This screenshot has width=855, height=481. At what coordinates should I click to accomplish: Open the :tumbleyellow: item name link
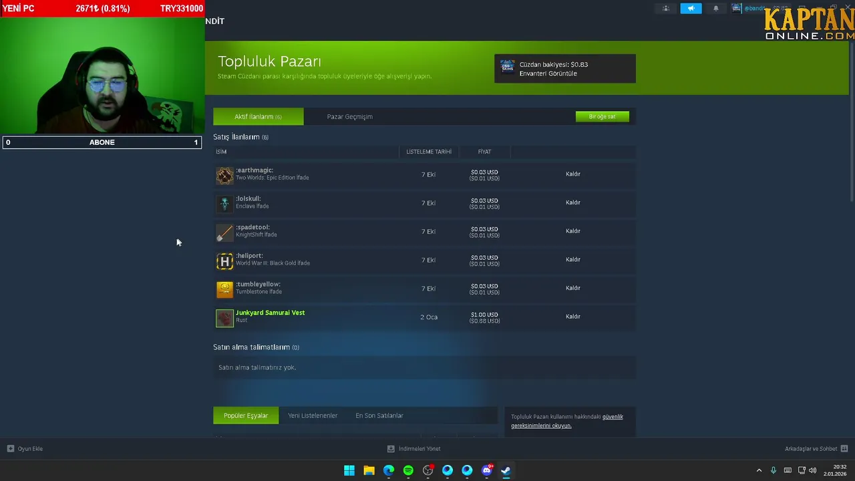[x=258, y=285]
